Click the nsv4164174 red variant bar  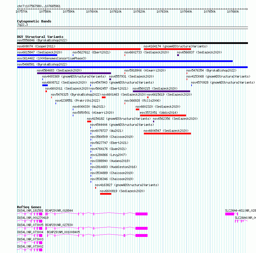[167, 49]
